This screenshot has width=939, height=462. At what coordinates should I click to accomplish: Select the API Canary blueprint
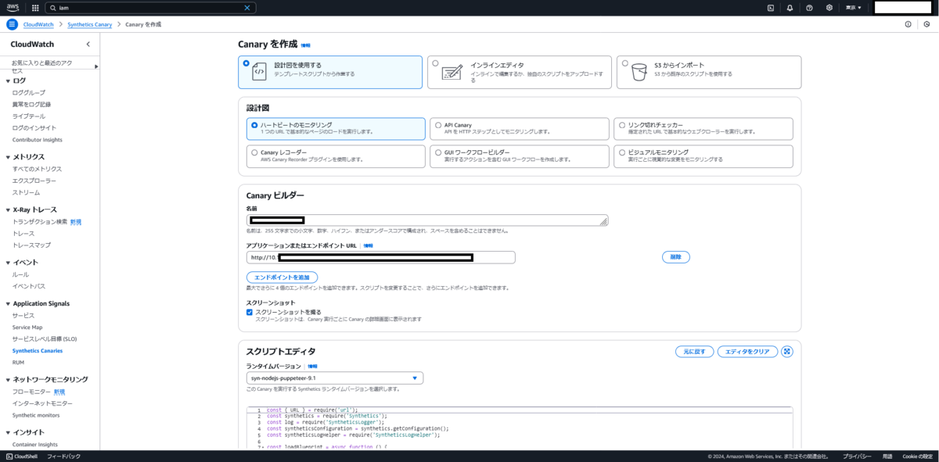[438, 125]
